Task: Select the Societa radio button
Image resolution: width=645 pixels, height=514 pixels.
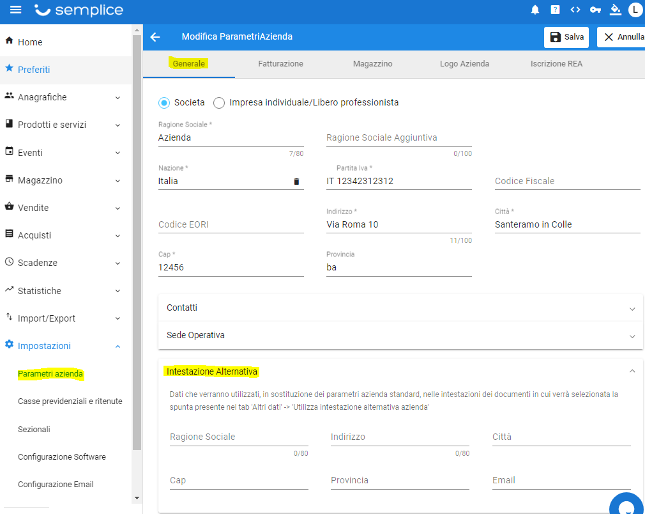Action: click(163, 103)
